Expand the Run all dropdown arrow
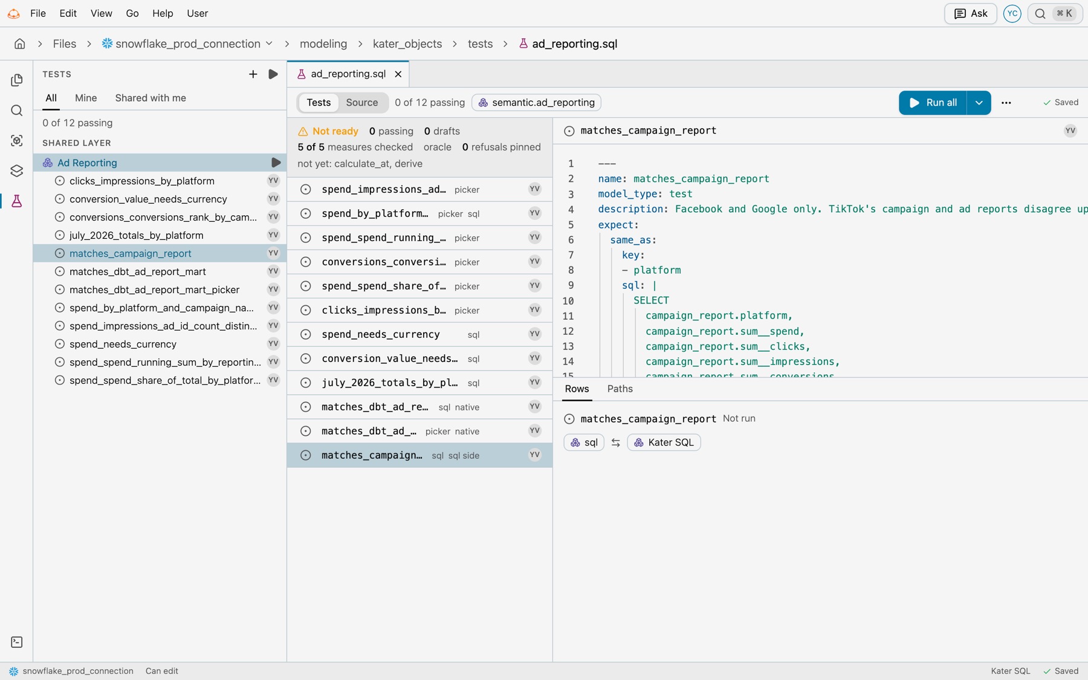The height and width of the screenshot is (680, 1088). [x=979, y=103]
